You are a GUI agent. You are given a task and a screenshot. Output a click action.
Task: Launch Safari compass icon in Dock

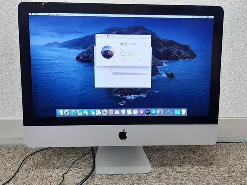pyautogui.click(x=73, y=112)
